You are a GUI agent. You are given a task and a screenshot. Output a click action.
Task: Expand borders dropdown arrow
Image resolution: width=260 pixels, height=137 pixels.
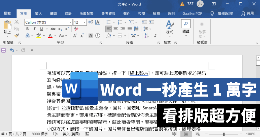125,36
